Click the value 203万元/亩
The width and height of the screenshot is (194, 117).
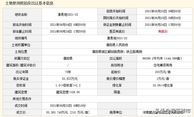tap(163, 72)
